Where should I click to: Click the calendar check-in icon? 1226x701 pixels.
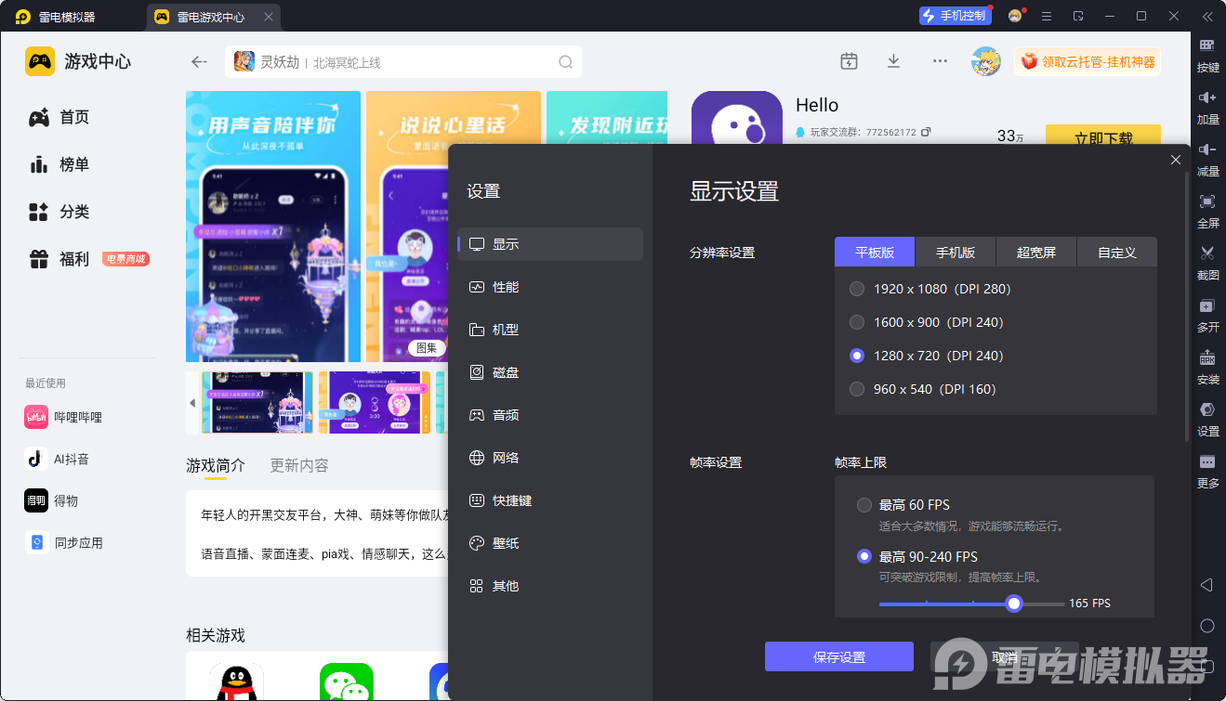coord(849,61)
